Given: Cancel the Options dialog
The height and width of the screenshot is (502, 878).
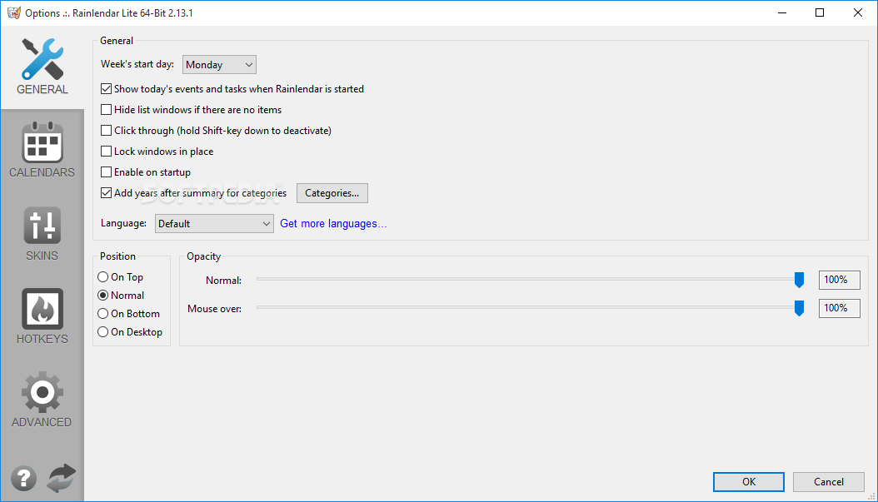Looking at the screenshot, I should click(829, 482).
